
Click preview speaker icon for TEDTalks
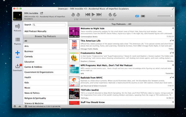tap(173, 90)
